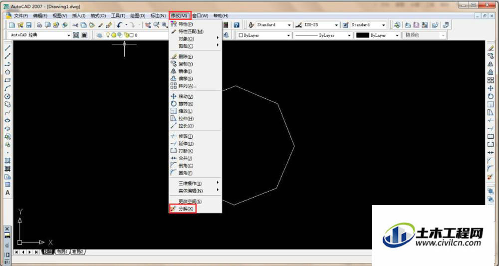The width and height of the screenshot is (499, 266).
Task: Click the Table tool in draw toolbar
Action: [7, 185]
